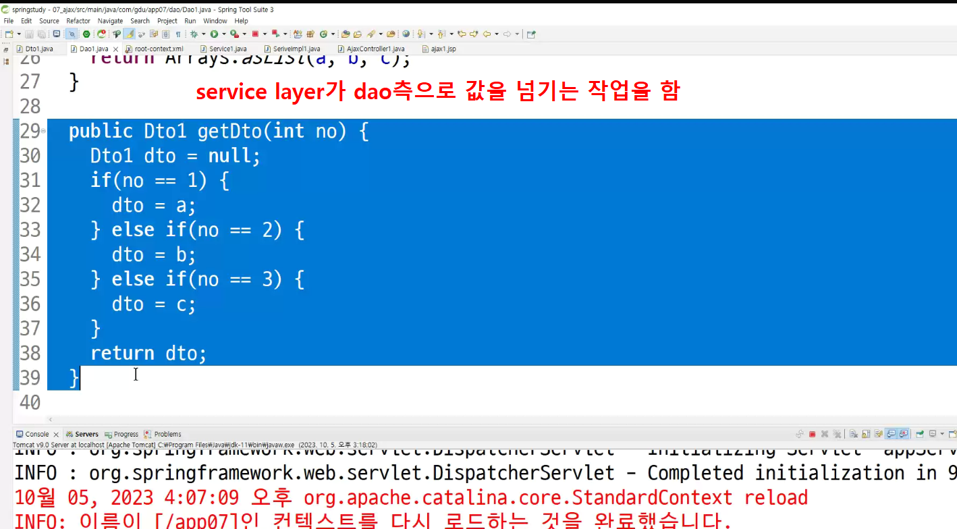Image resolution: width=957 pixels, height=529 pixels.
Task: Switch to SeriveImpl1.java editor tab
Action: pyautogui.click(x=296, y=49)
